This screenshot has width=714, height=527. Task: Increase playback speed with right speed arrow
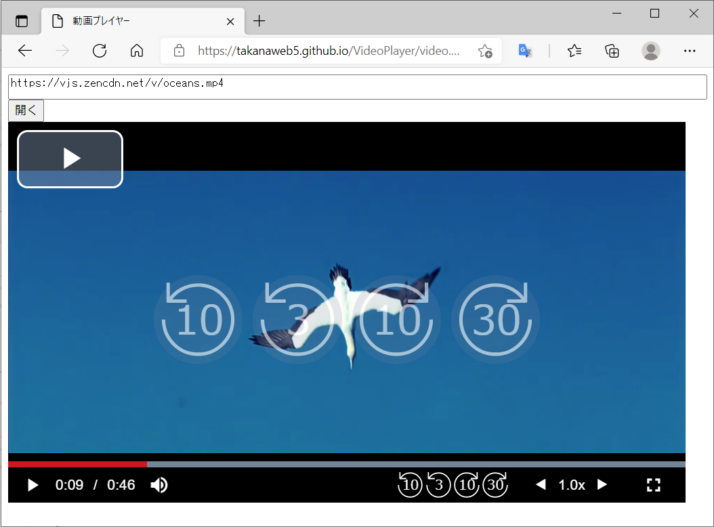602,484
